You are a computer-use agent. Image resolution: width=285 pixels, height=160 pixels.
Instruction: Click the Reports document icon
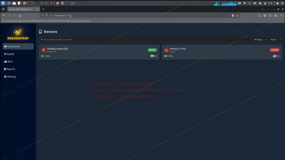coord(5,69)
